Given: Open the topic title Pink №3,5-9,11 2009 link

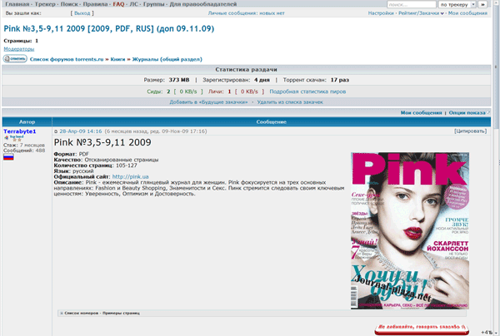Looking at the screenshot, I should click(108, 28).
